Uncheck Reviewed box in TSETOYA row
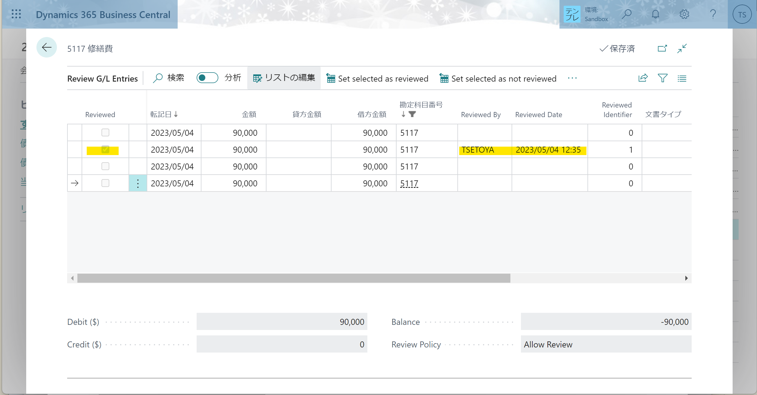Screen dimensions: 757x395 coord(105,149)
